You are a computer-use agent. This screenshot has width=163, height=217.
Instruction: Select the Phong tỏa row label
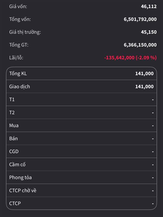point(20,177)
